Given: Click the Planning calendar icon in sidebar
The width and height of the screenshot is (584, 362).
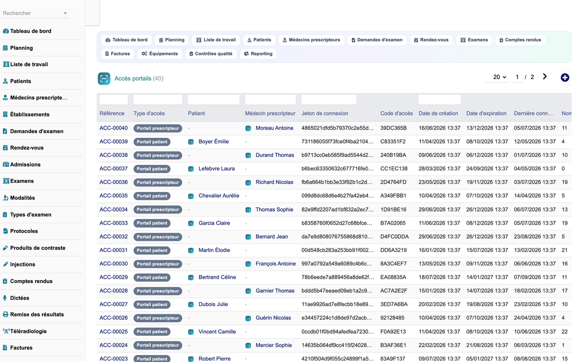Looking at the screenshot, I should pyautogui.click(x=5, y=48).
